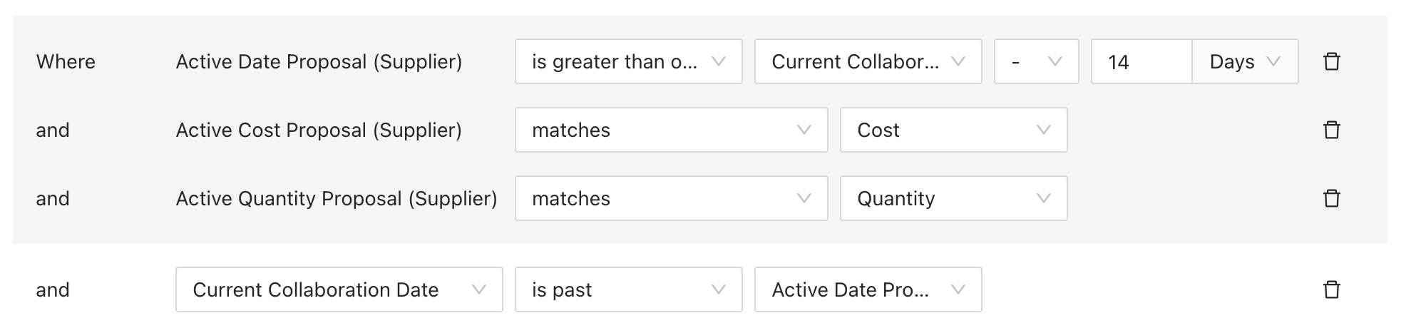Click the Active Date Proposal (Supplier) label
1416x328 pixels.
[x=319, y=62]
